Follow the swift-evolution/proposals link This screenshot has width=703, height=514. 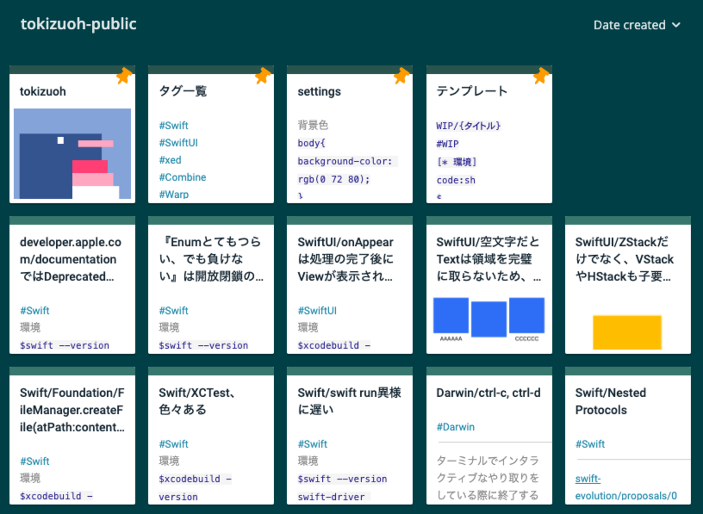click(x=625, y=487)
